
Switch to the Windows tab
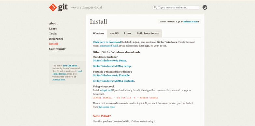click(98, 33)
